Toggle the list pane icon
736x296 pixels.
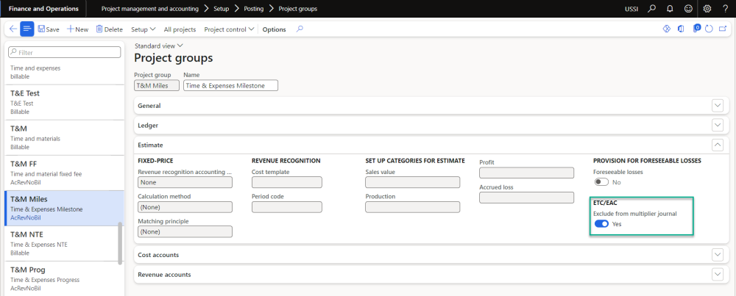point(27,29)
